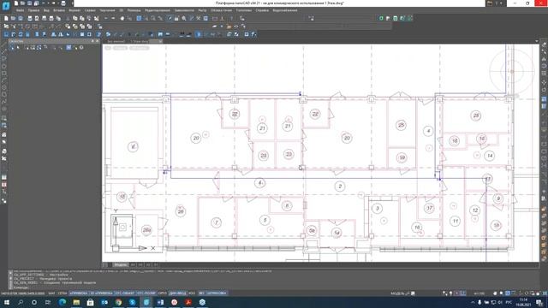Click the Redo arrow in main toolbar
The image size is (548, 308).
113,18
